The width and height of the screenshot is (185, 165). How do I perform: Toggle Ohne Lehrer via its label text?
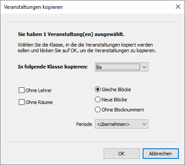click(38, 90)
